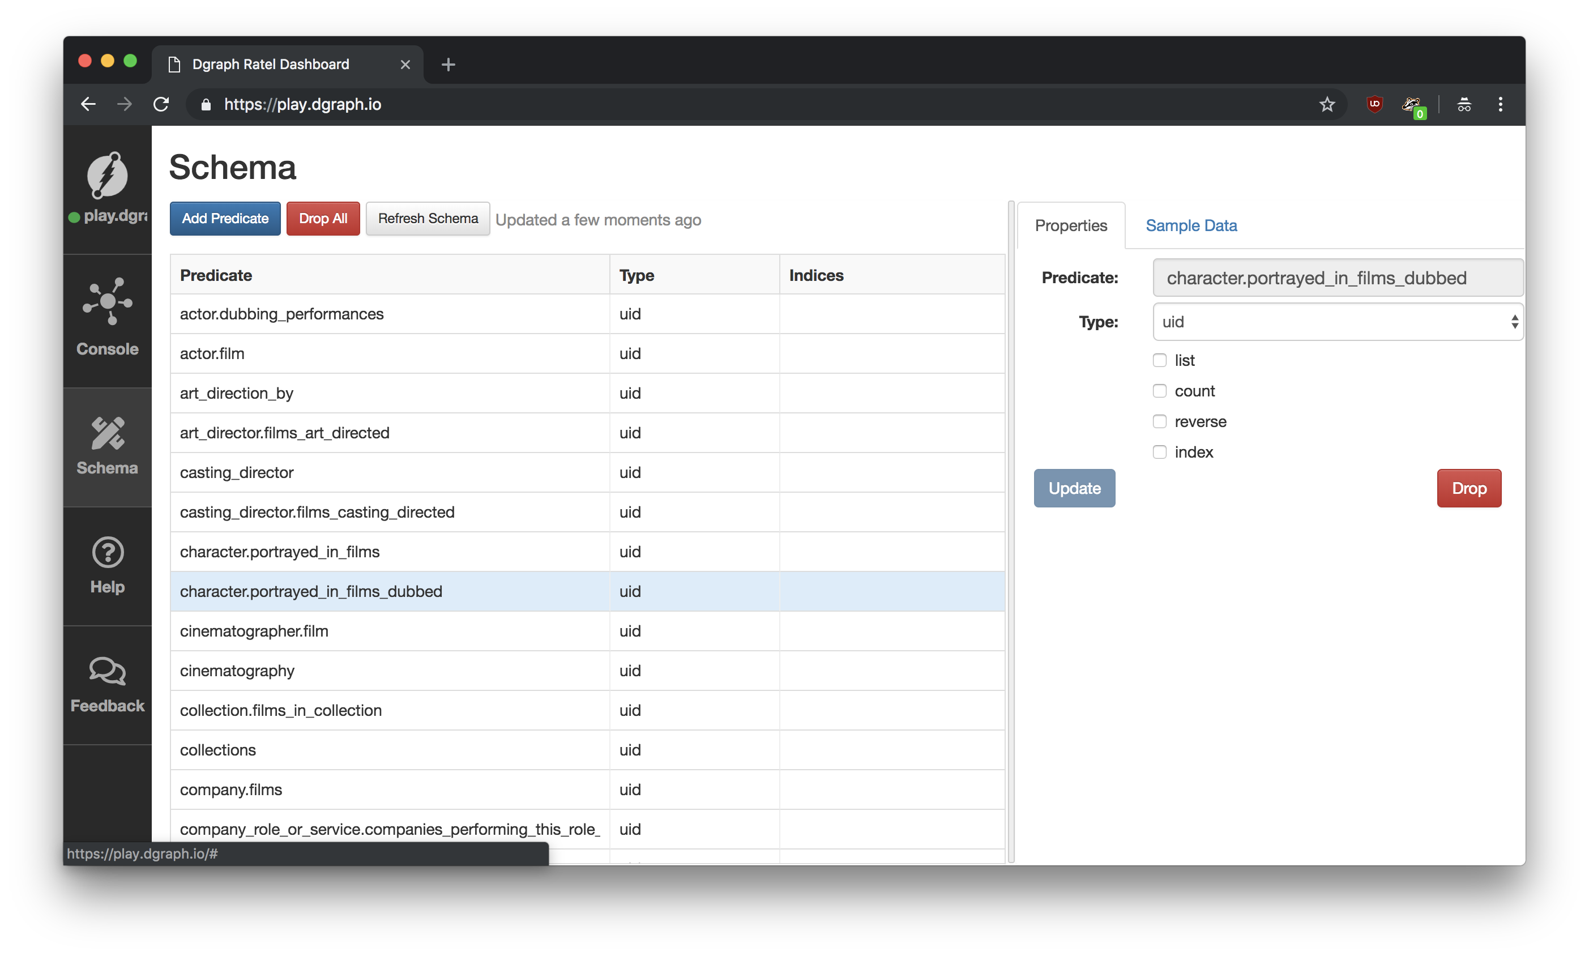Bookmark this page with the star icon
Image resolution: width=1589 pixels, height=956 pixels.
click(1327, 104)
